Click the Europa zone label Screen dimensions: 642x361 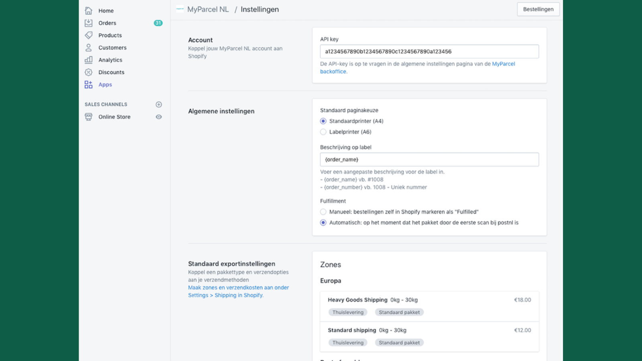[331, 281]
